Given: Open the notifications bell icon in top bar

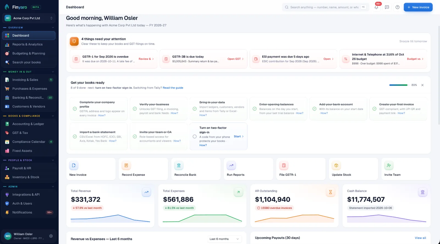Looking at the screenshot, I should (376, 7).
